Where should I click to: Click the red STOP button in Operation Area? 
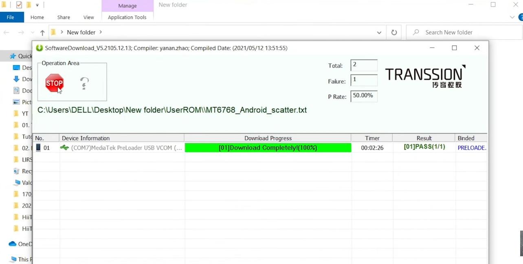click(x=54, y=83)
